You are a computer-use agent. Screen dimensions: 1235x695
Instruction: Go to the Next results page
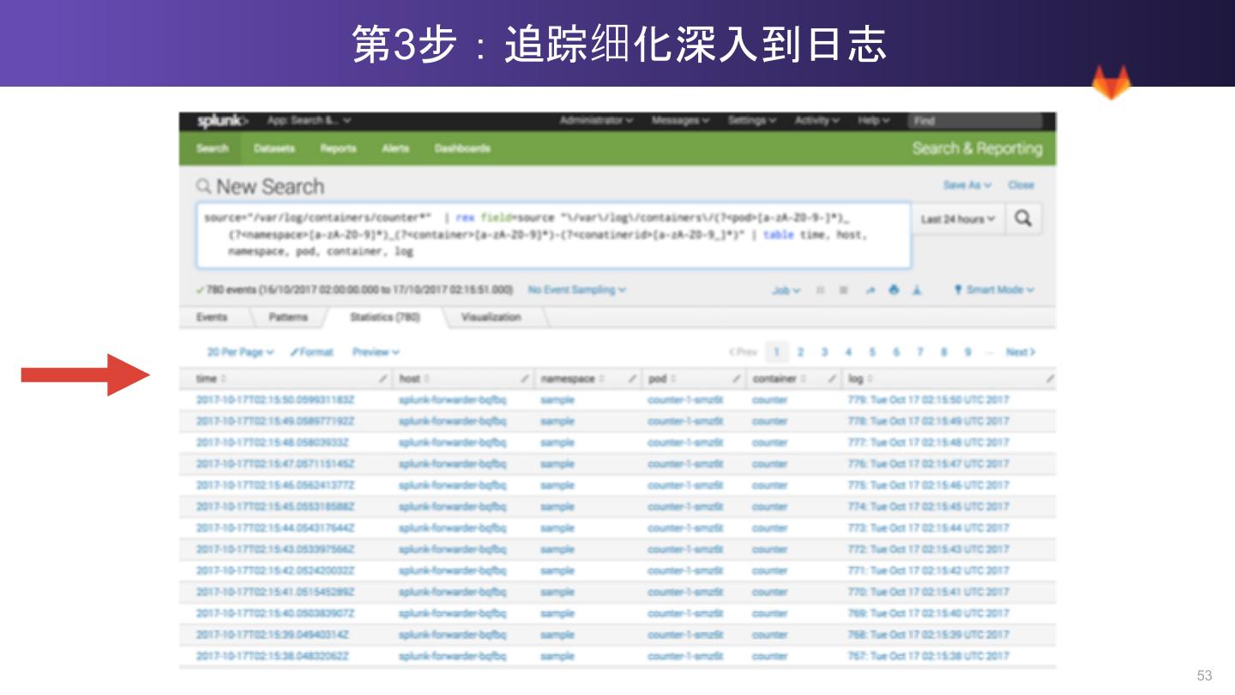1020,352
